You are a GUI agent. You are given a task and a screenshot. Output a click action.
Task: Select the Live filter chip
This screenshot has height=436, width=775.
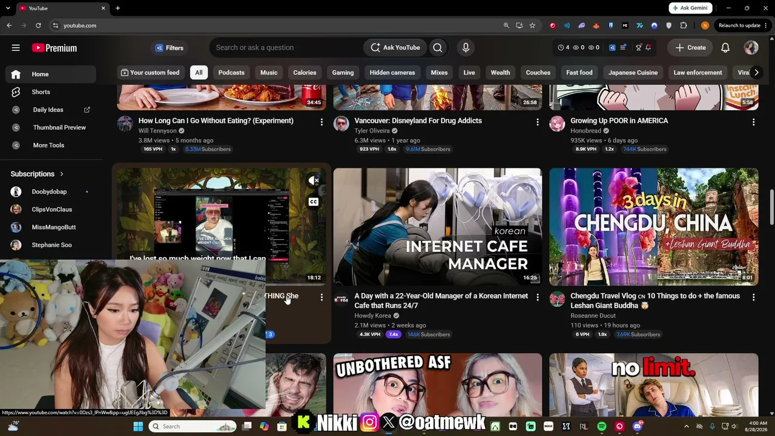coord(469,73)
